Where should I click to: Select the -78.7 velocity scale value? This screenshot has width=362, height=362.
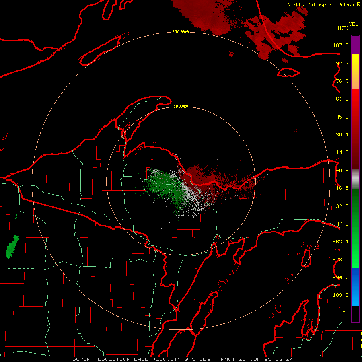pos(341,260)
